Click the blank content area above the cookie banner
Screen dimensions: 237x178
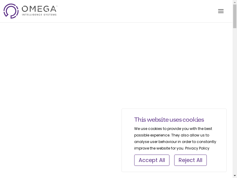tap(118, 65)
